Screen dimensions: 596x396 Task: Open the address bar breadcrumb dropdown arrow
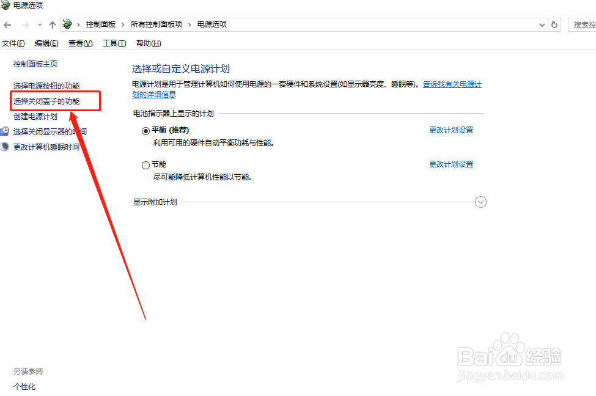542,24
